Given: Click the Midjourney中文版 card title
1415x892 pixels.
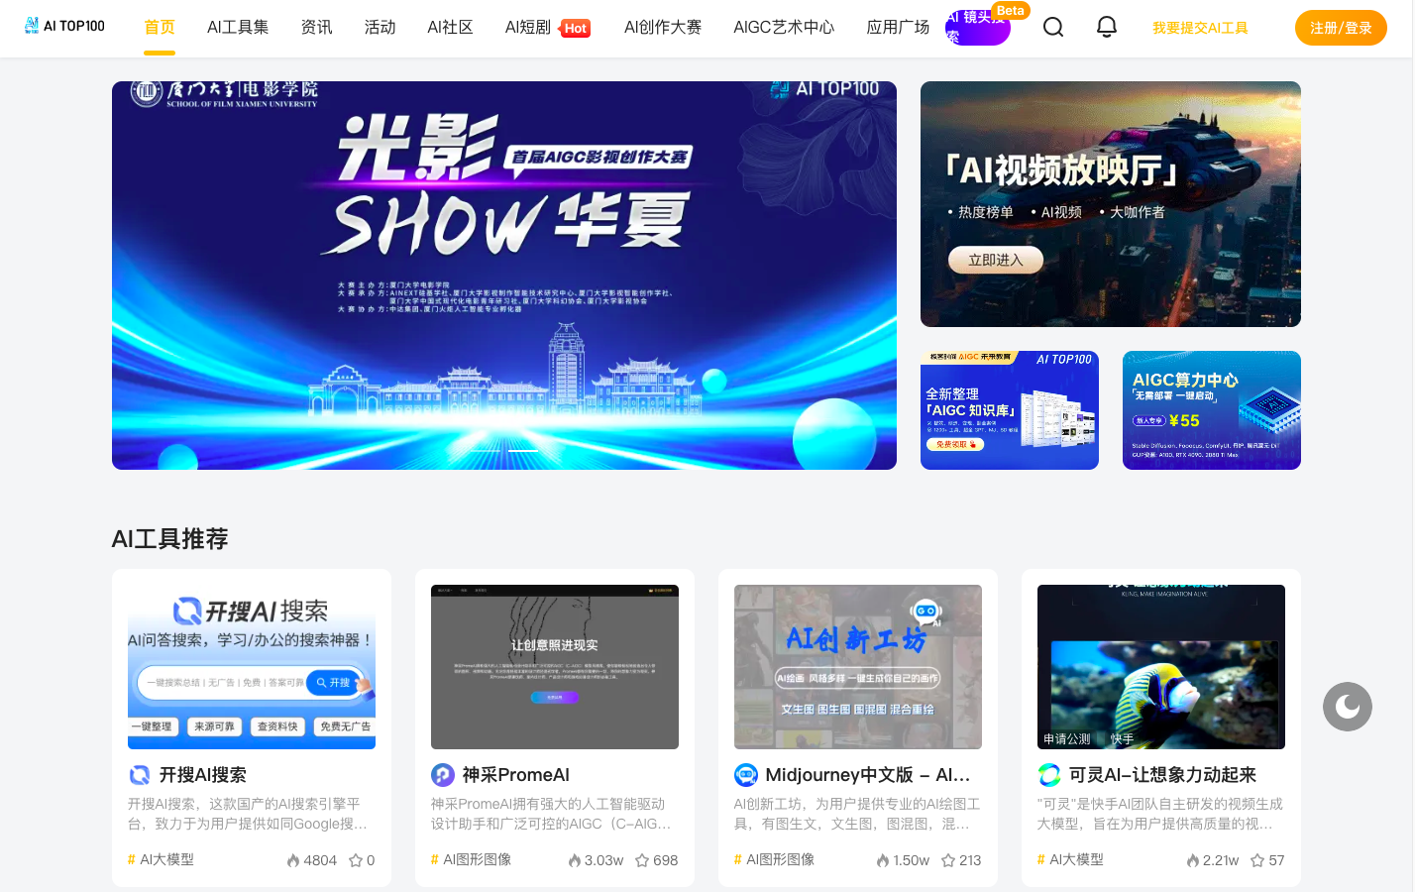Looking at the screenshot, I should (868, 775).
